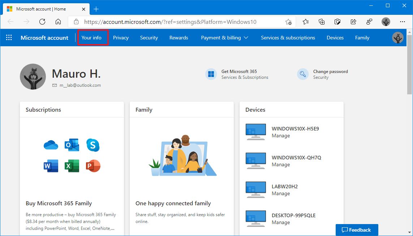Click the m__lab@outlook.com email text
413x236 pixels.
click(80, 85)
